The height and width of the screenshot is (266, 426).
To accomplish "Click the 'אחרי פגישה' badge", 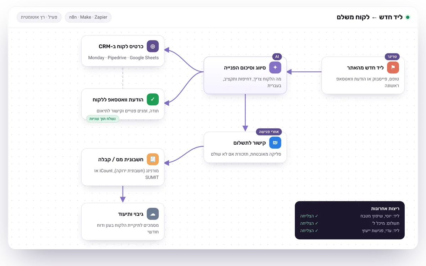I will coord(269,132).
